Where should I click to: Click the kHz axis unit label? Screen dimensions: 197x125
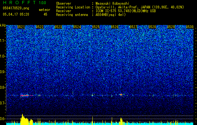click(3, 25)
